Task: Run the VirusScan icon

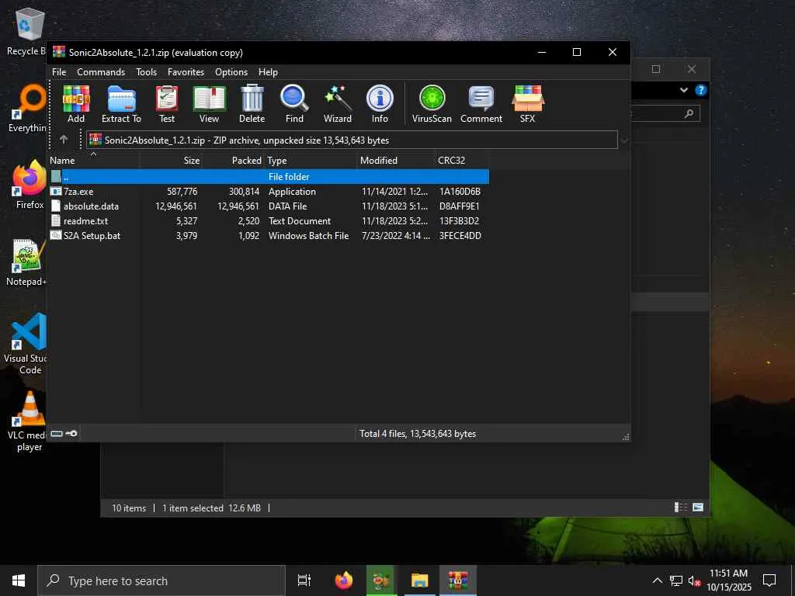Action: (x=432, y=104)
